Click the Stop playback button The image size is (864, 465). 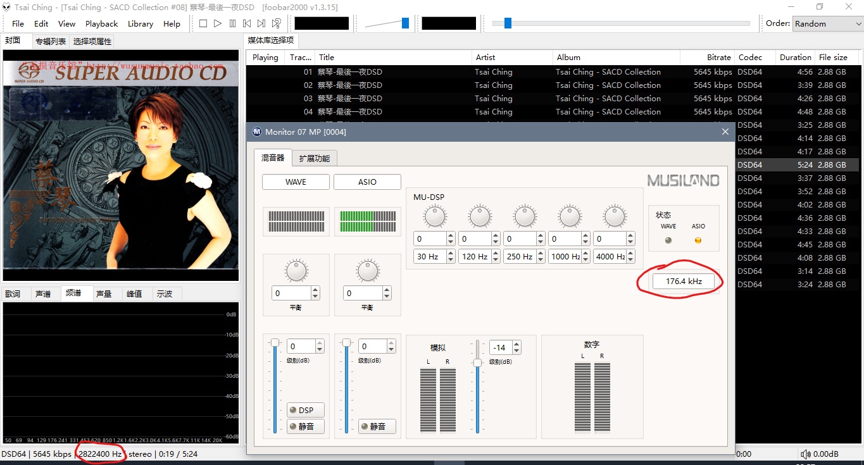coord(203,23)
